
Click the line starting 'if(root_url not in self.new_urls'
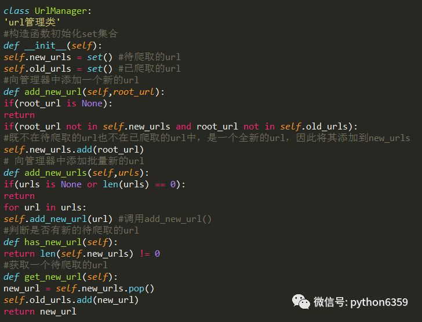coord(181,127)
